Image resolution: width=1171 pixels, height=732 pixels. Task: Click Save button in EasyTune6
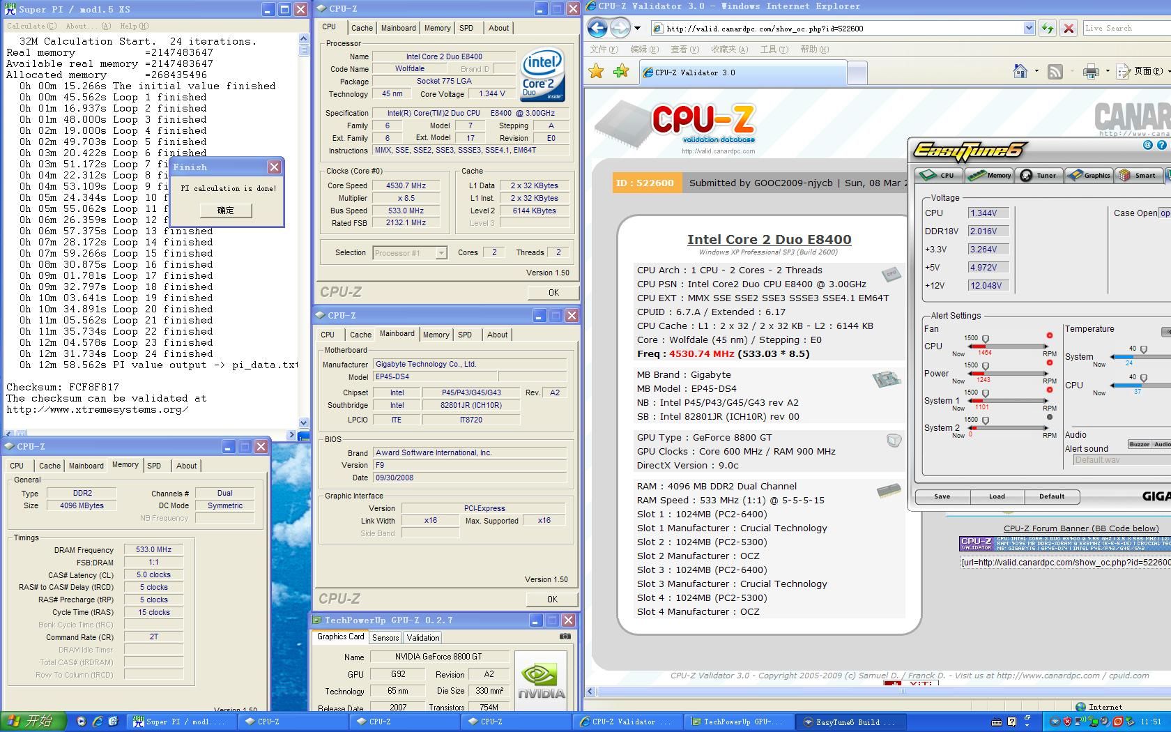pos(942,496)
